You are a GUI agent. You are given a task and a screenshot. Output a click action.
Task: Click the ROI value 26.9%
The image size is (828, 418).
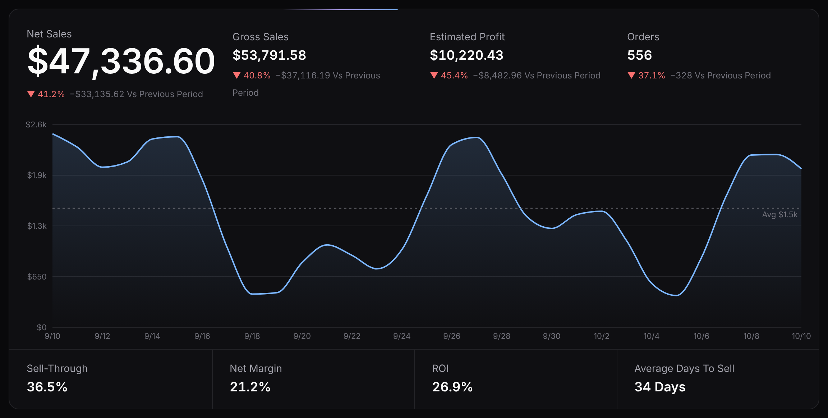pyautogui.click(x=452, y=387)
